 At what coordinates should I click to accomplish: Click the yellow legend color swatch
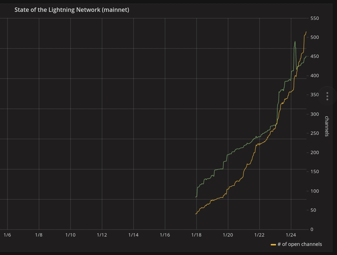pyautogui.click(x=273, y=245)
